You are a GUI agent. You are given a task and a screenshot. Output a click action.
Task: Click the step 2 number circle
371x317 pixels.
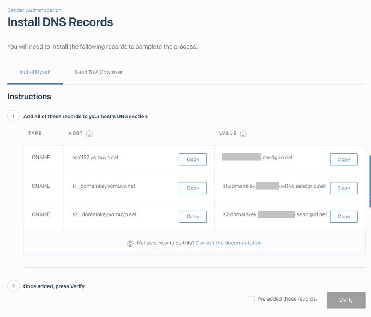(x=13, y=286)
